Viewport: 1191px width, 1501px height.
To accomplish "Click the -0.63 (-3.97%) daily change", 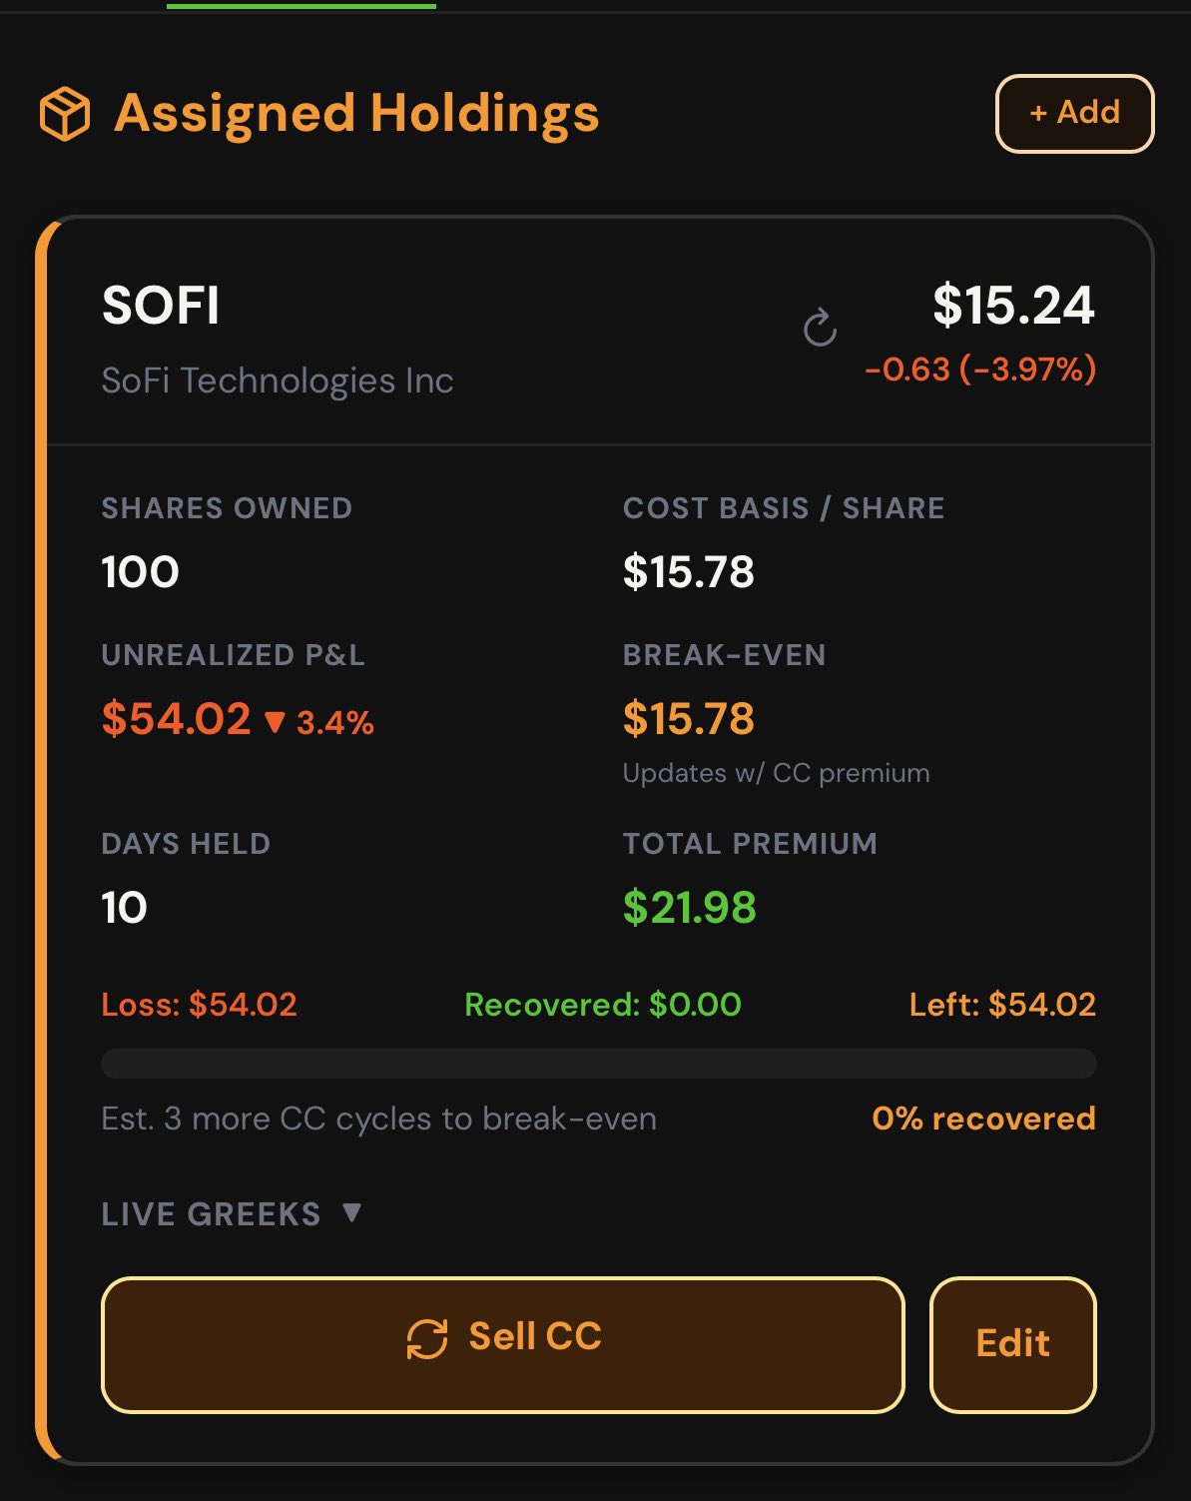I will [x=979, y=370].
